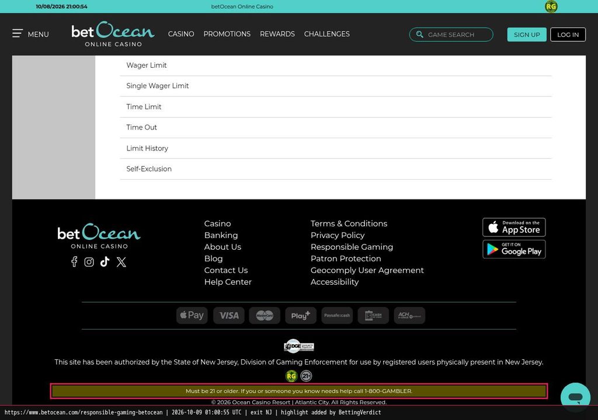
Task: Click the 'betOcean Online Casino' top title
Action: pos(242,6)
